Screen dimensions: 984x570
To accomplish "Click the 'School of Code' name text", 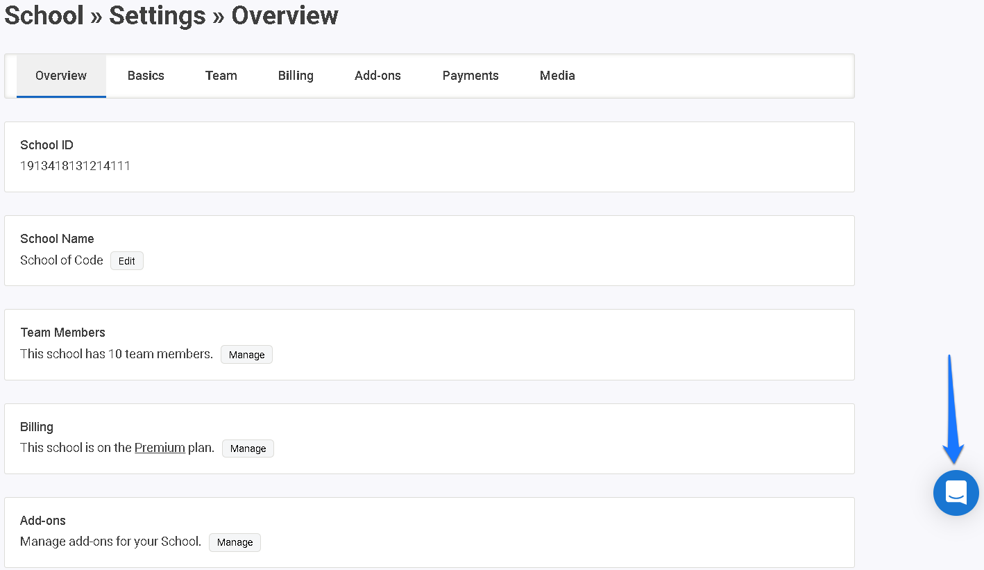I will pos(62,260).
